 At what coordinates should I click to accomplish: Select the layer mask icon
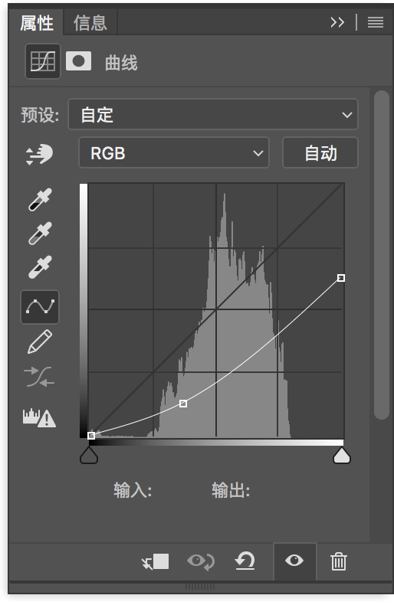tap(78, 61)
